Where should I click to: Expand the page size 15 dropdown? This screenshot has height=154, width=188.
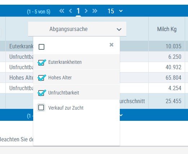(115, 11)
